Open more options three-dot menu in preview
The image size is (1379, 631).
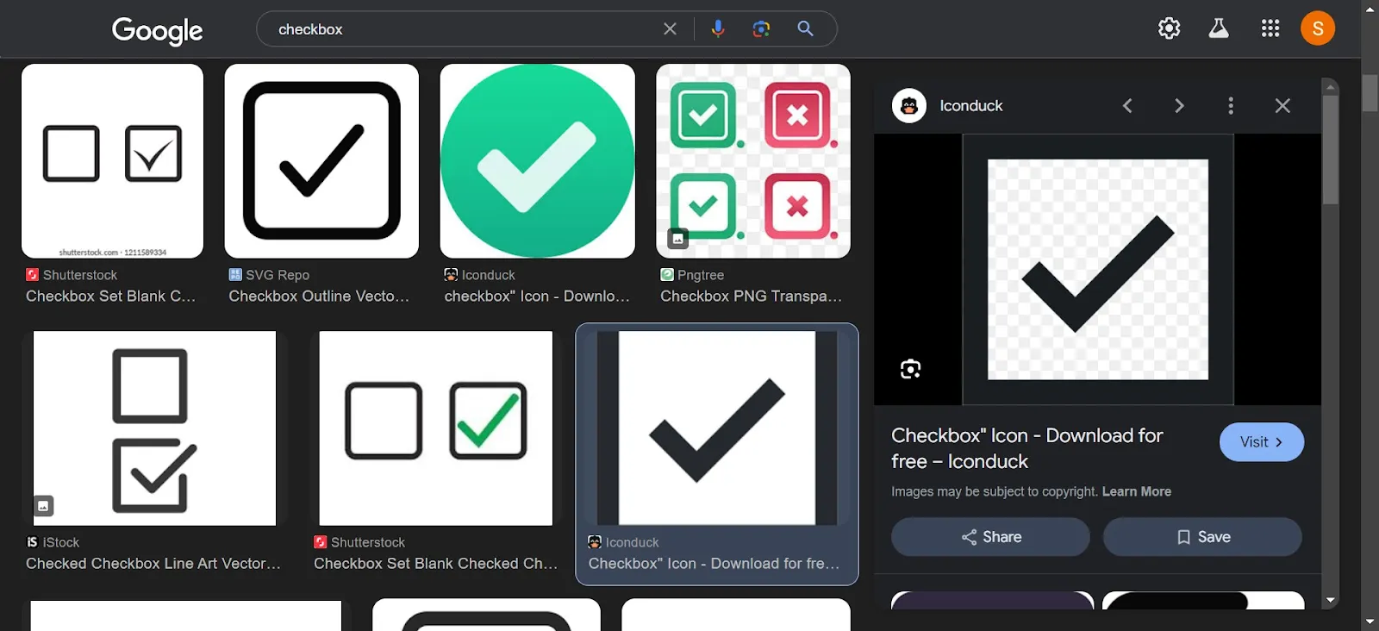(x=1231, y=105)
